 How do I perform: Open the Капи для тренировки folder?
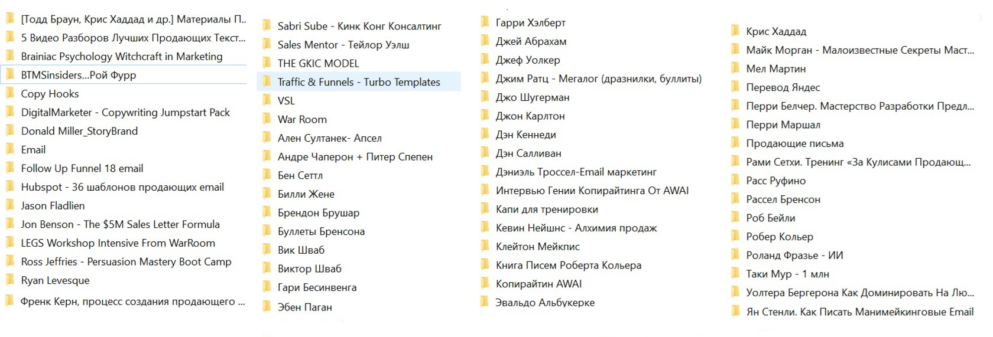(547, 210)
